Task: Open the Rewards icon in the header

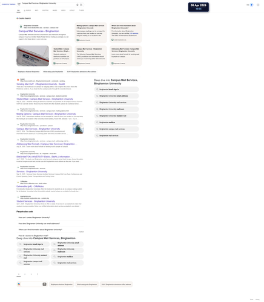Action: [x=251, y=5]
